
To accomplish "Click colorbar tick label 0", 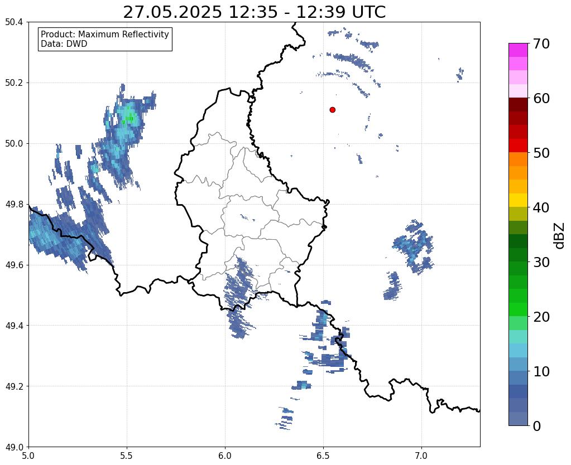I will pos(537,426).
